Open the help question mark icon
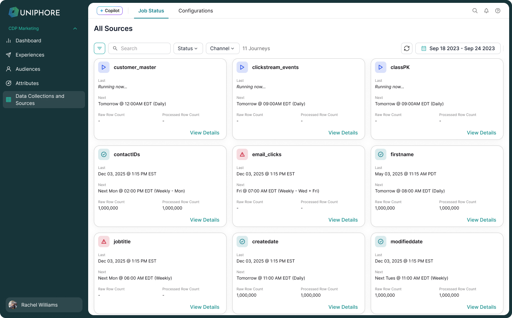 pyautogui.click(x=498, y=11)
